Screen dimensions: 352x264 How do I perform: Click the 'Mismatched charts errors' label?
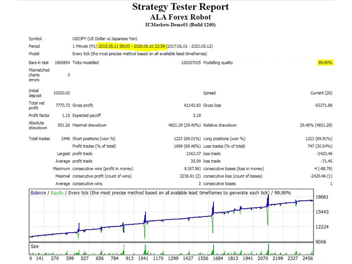(x=39, y=75)
